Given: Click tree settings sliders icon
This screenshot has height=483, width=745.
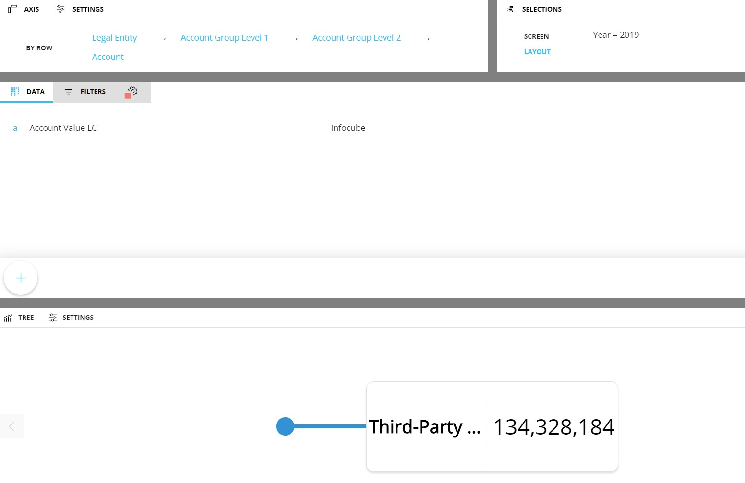Looking at the screenshot, I should [53, 318].
